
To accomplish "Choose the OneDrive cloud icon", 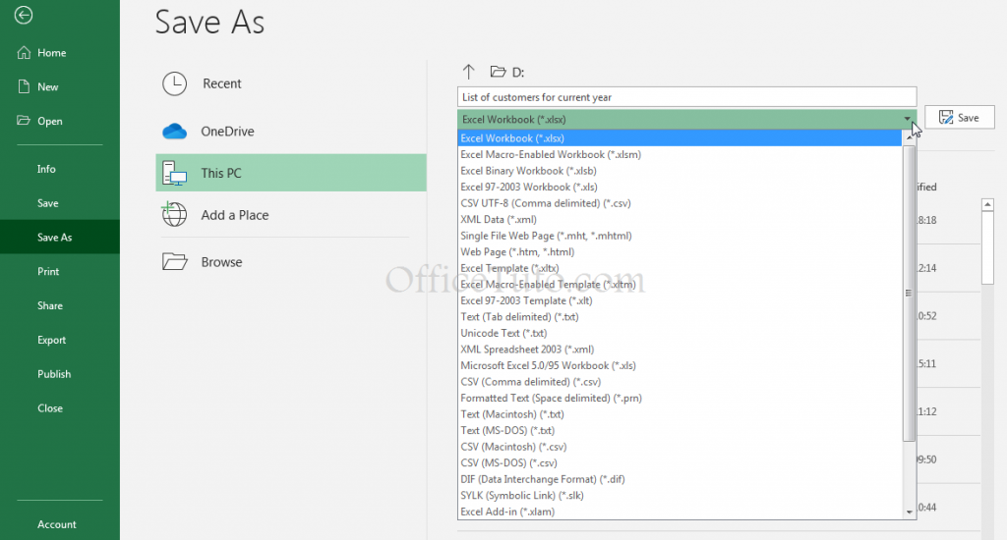I will (174, 132).
